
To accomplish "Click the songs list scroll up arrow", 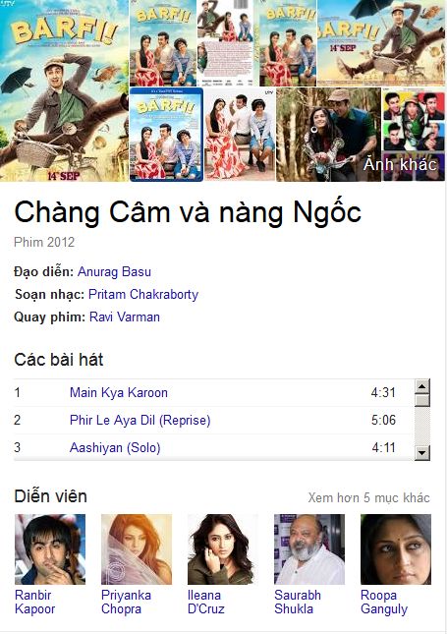I will coord(421,386).
